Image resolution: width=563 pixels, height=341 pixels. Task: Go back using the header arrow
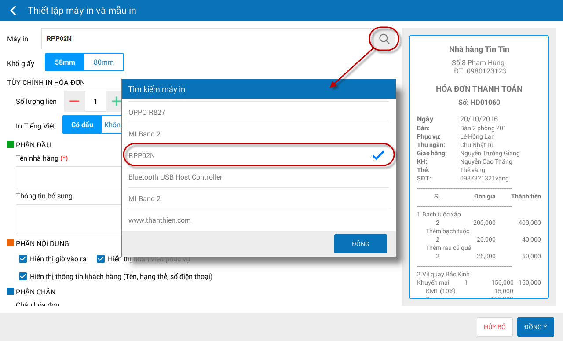(x=13, y=11)
